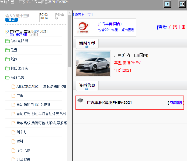This screenshot has width=187, height=161.
Task: Click the 厂家:广汽丰田(国内) text
Action: pos(131,55)
